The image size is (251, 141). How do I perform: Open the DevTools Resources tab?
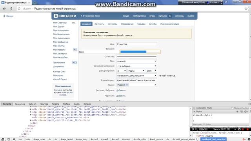coord(20,104)
